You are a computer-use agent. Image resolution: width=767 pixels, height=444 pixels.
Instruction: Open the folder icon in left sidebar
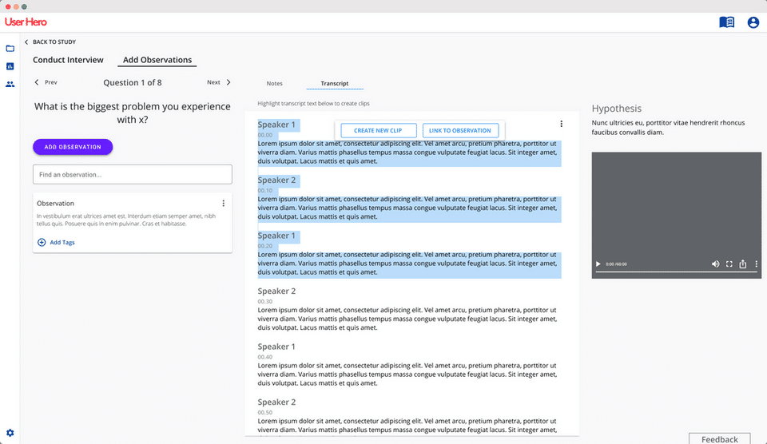(x=10, y=49)
